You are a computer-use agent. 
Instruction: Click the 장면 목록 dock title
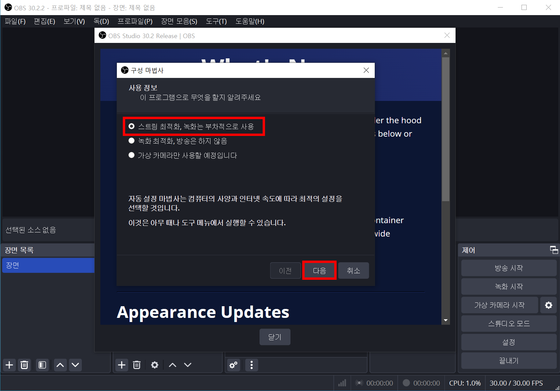click(x=19, y=250)
